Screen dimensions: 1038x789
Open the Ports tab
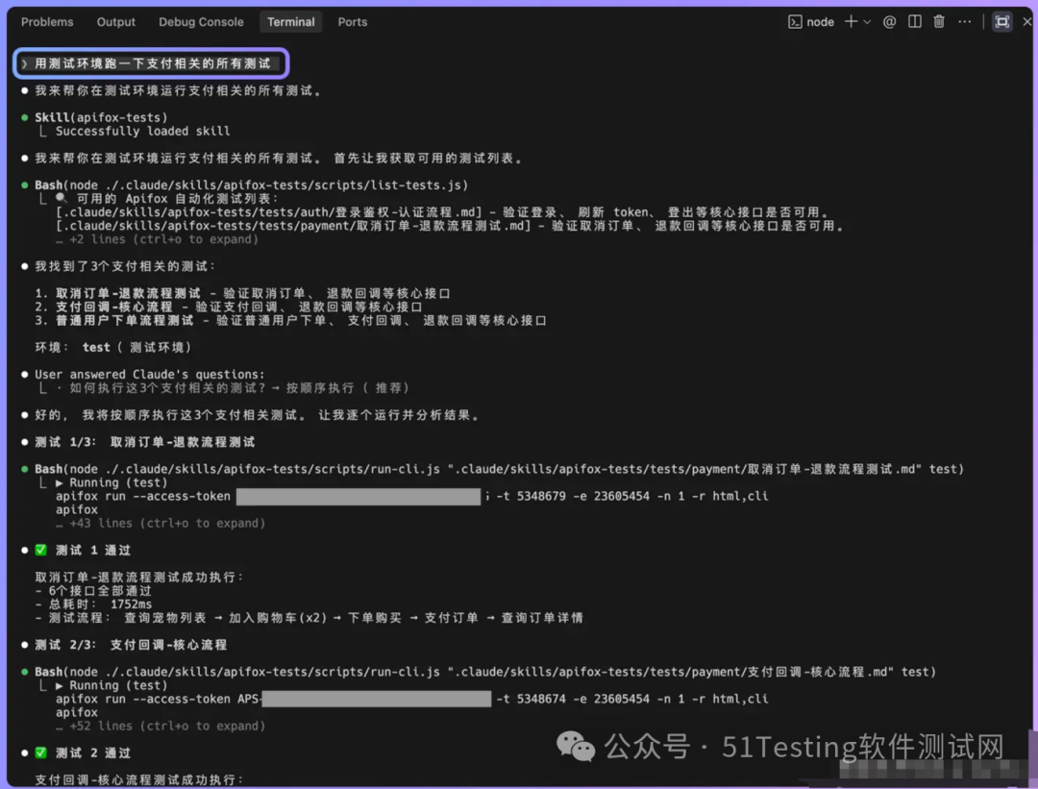coord(352,22)
